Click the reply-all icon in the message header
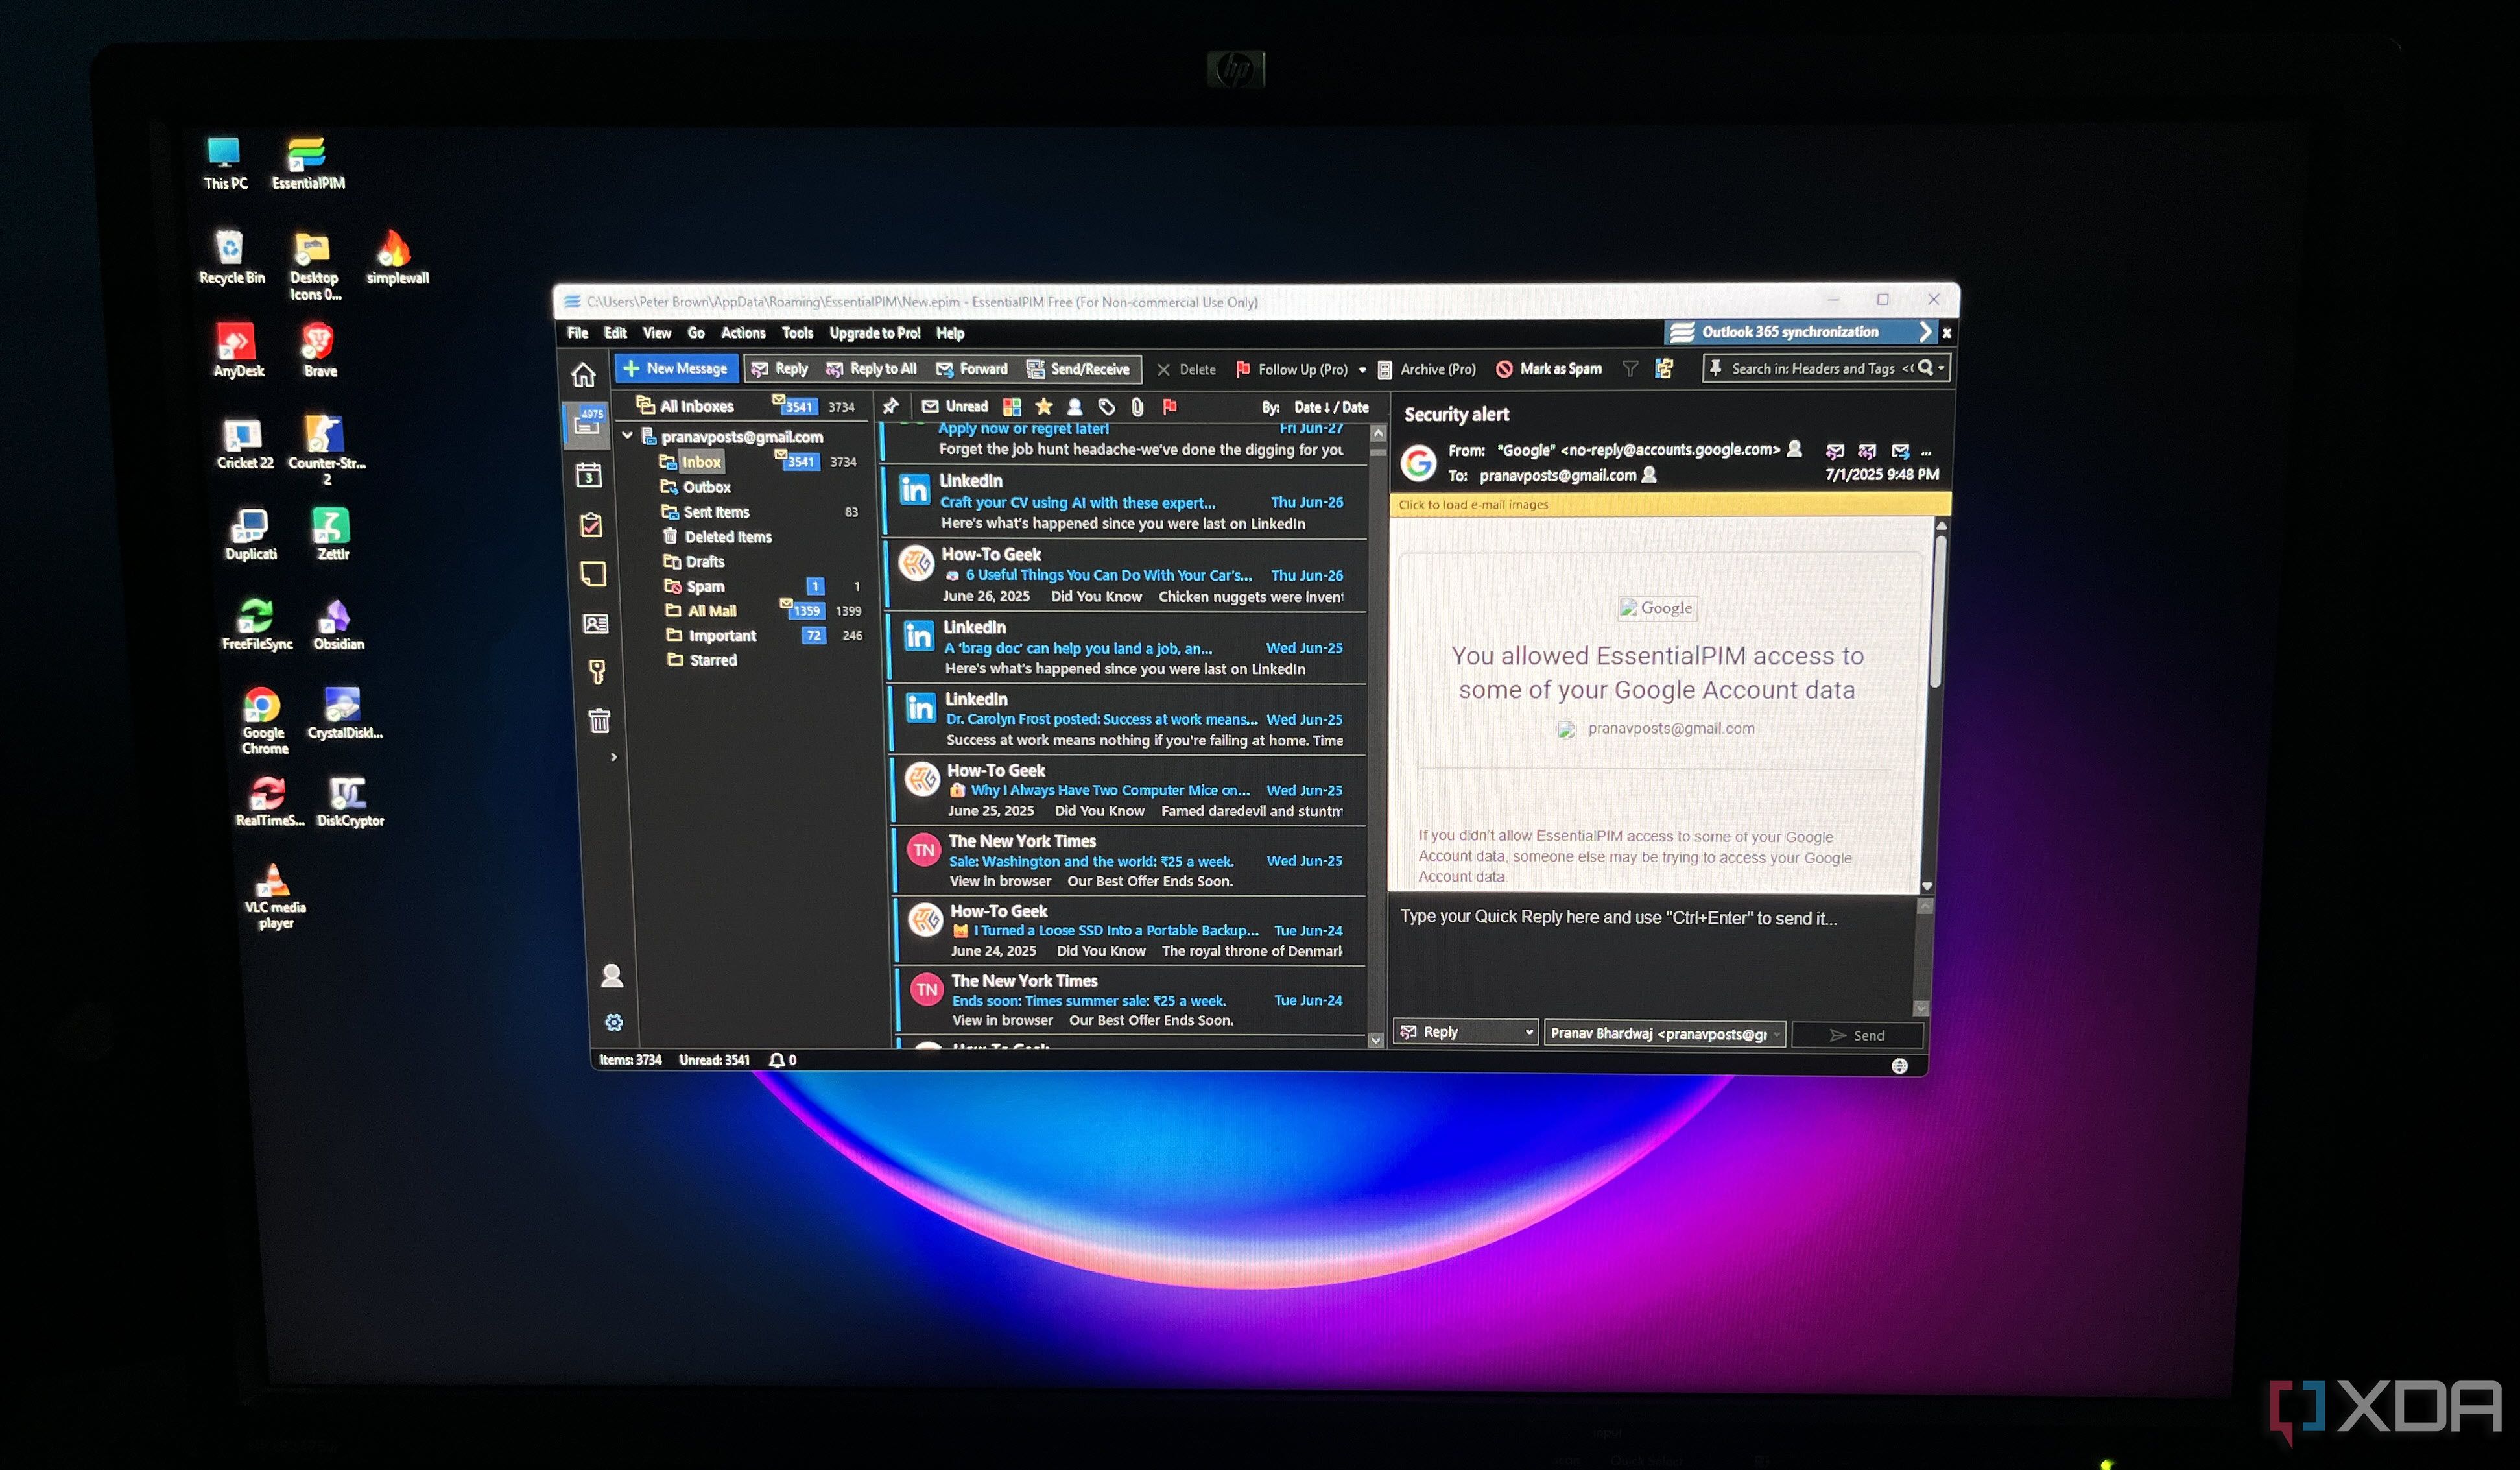The height and width of the screenshot is (1470, 2520). [x=1866, y=452]
